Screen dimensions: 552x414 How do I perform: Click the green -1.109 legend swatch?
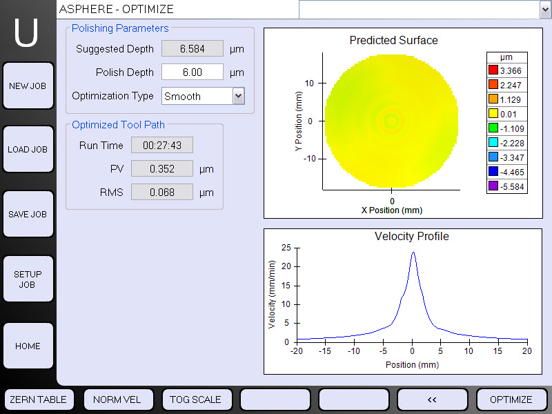point(493,128)
